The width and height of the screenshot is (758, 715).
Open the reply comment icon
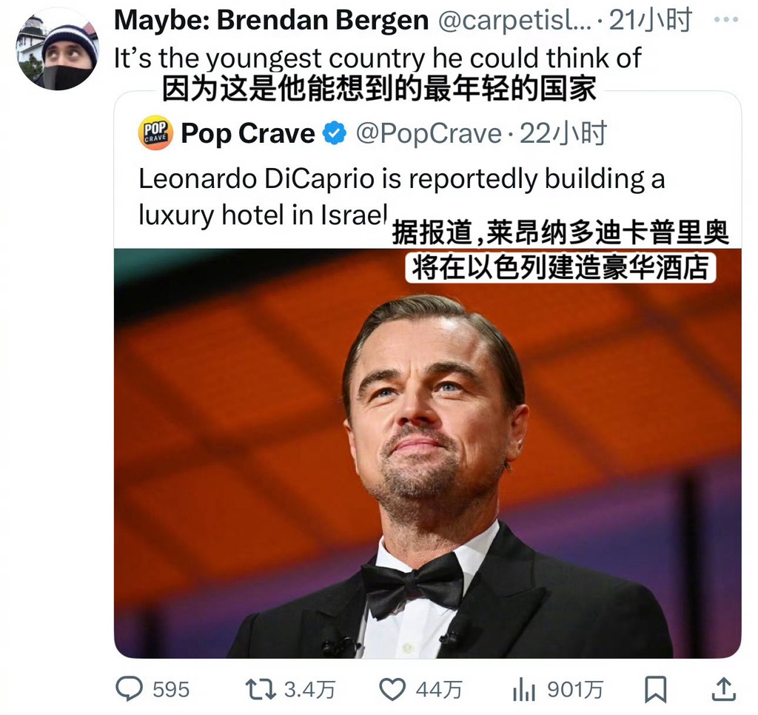coord(129,688)
